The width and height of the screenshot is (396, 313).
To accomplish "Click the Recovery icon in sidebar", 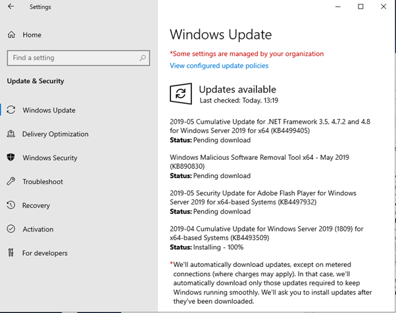I will 11,205.
